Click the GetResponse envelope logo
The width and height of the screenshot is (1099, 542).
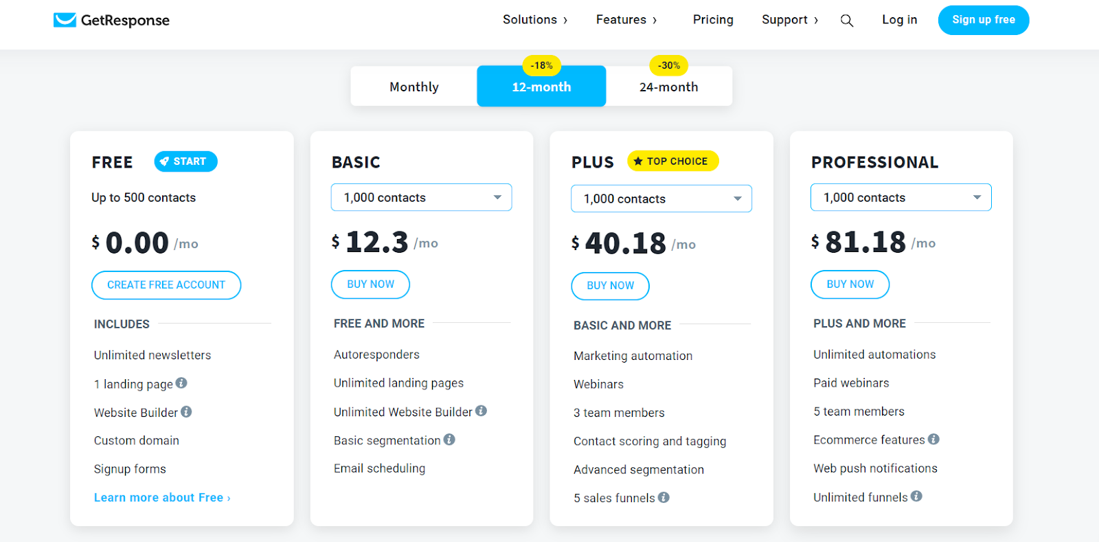coord(65,20)
